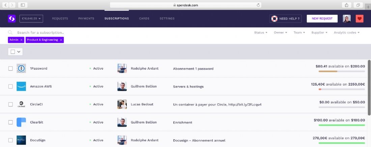Click the page vertical scrollbar

coord(369,88)
